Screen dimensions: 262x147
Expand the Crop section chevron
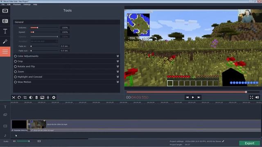(117, 61)
